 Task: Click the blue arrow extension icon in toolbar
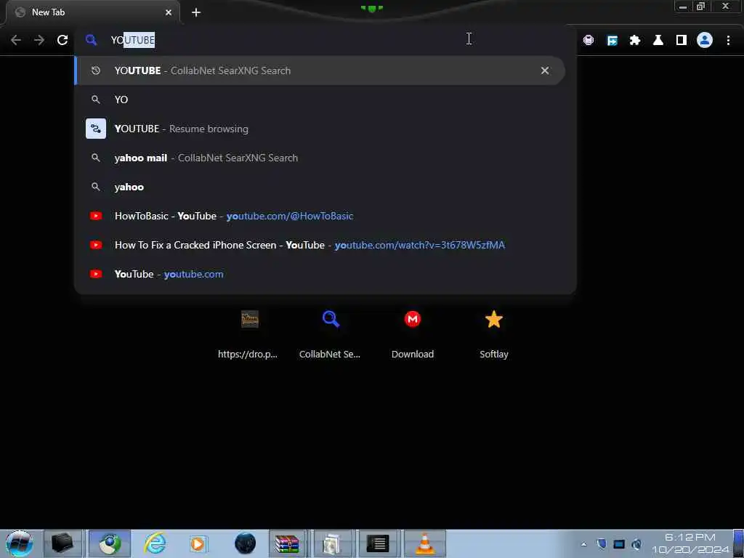click(x=612, y=41)
